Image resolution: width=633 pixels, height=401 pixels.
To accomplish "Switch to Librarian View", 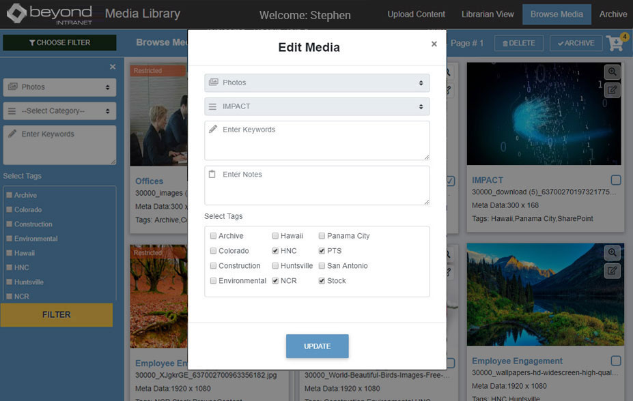I will click(x=488, y=14).
